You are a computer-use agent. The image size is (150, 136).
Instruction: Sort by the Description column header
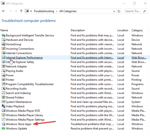(x=78, y=30)
